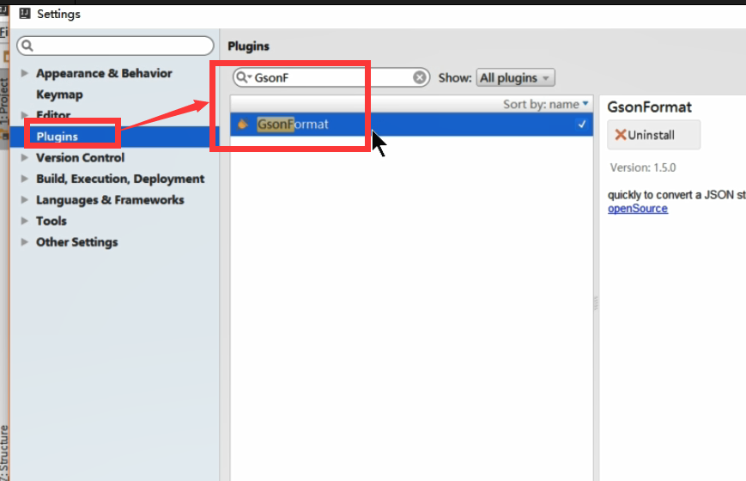This screenshot has width=746, height=481.
Task: Open the Structure tool window tab
Action: point(4,453)
